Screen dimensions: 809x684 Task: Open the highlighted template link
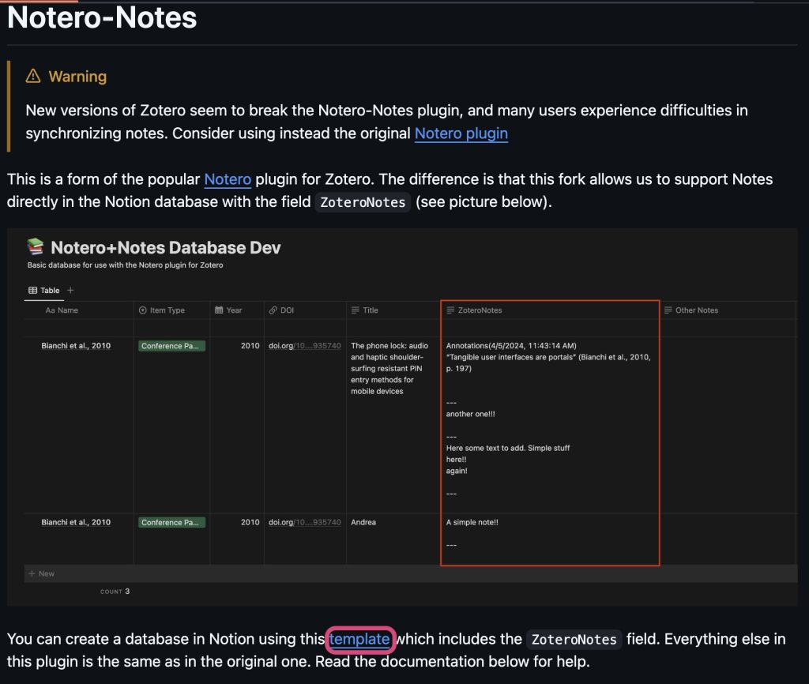(359, 639)
